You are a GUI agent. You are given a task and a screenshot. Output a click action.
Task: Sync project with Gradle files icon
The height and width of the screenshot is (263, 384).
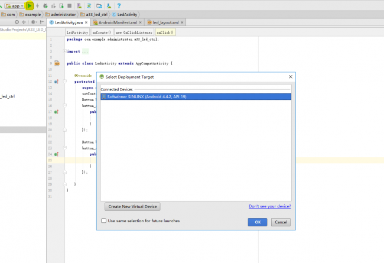[x=89, y=6]
